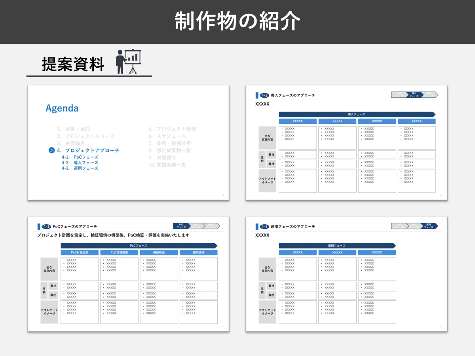
Task: Click 役割 label in slide 4-1
Action: pos(44,291)
